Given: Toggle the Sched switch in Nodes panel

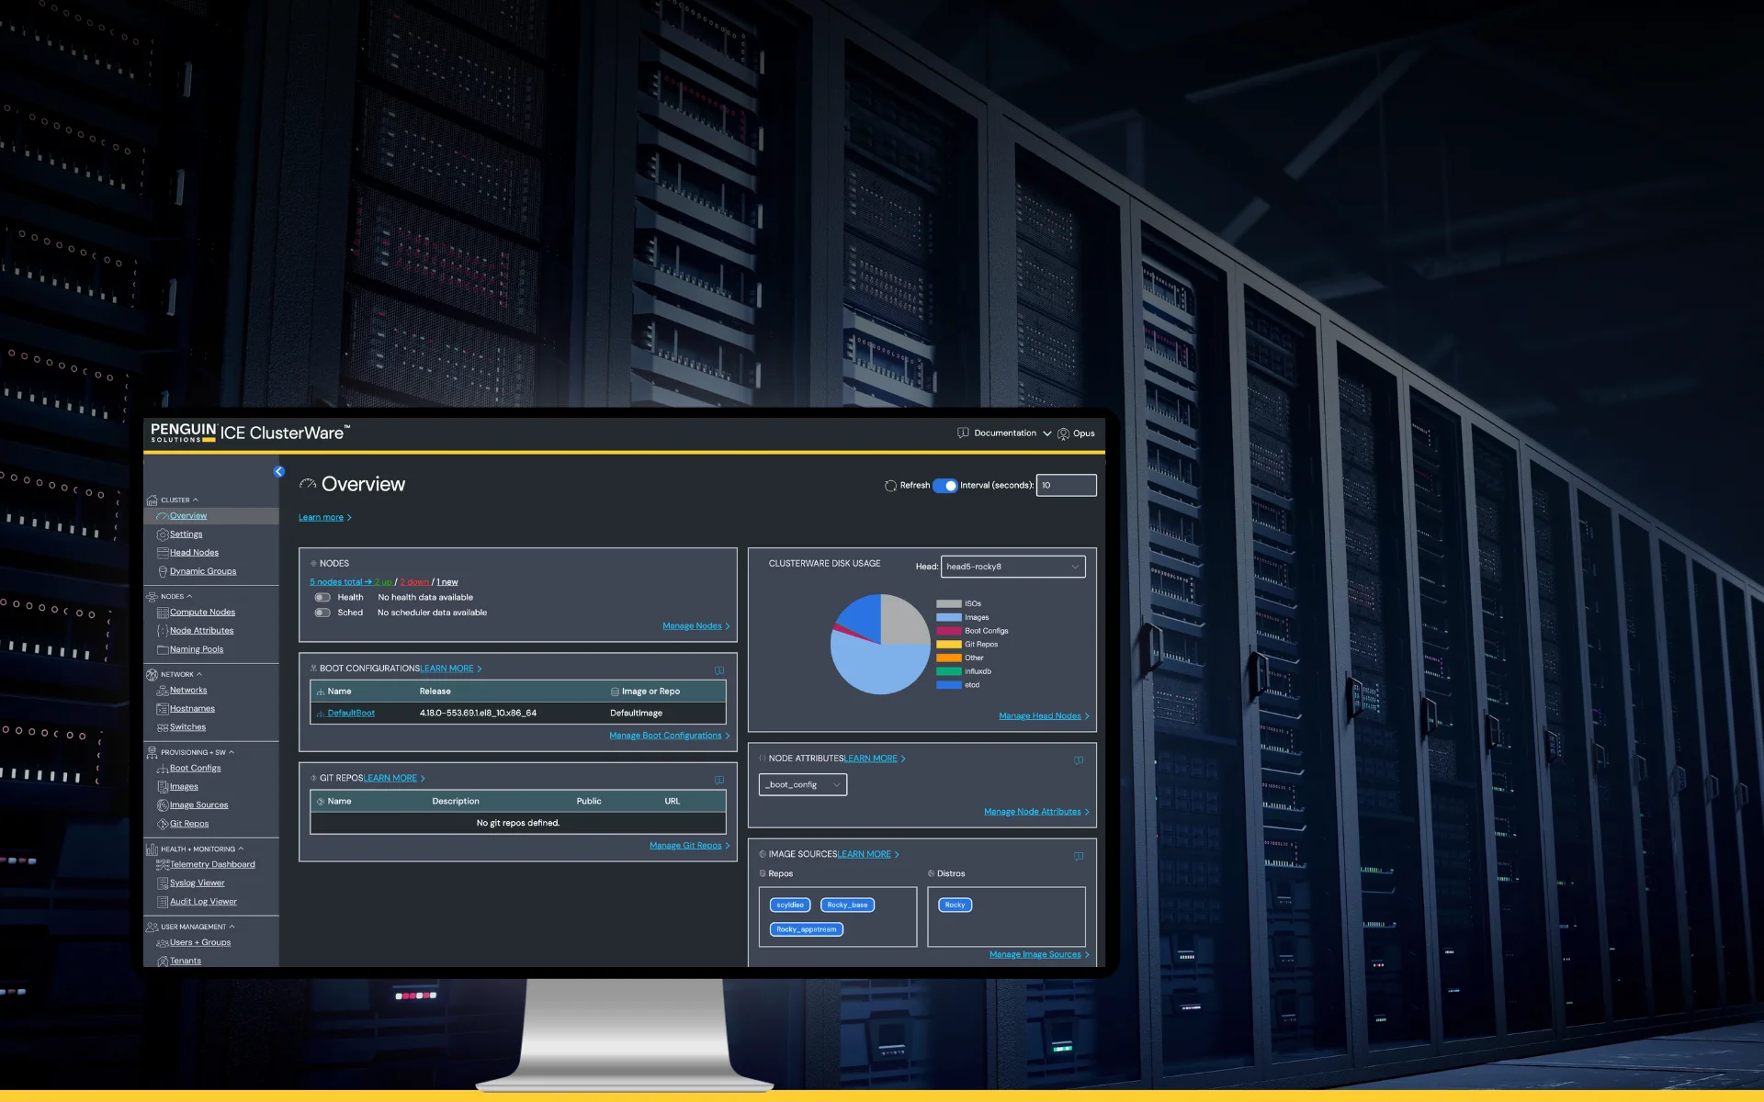Looking at the screenshot, I should pyautogui.click(x=322, y=613).
